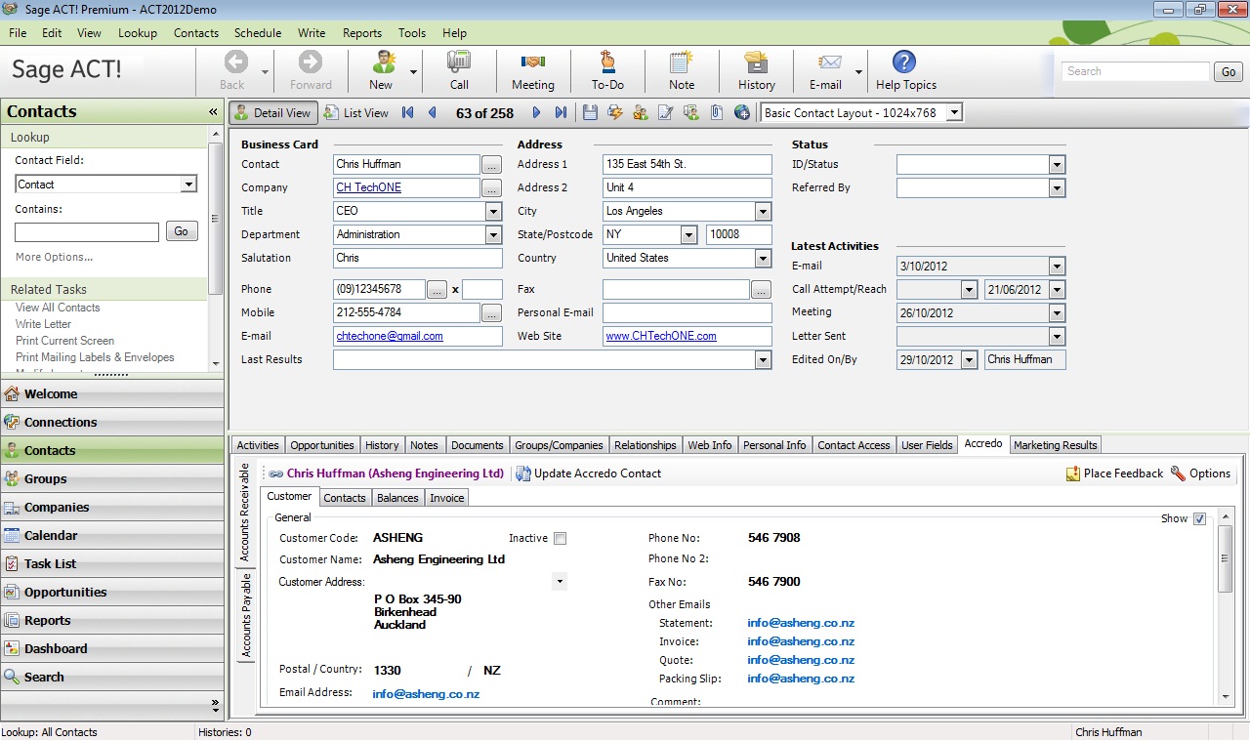Save changes with the floppy disk icon
Viewport: 1250px width, 741px height.
click(x=590, y=113)
